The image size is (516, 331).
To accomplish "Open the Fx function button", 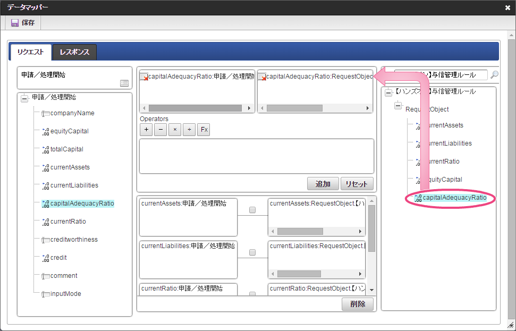I will pyautogui.click(x=204, y=130).
